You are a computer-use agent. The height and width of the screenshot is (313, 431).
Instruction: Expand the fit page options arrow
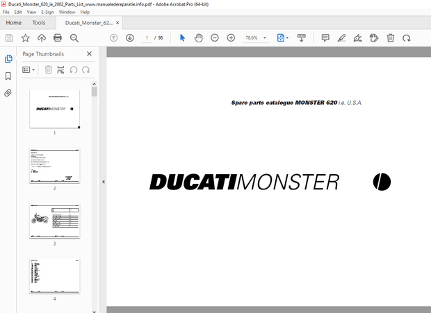tap(287, 38)
